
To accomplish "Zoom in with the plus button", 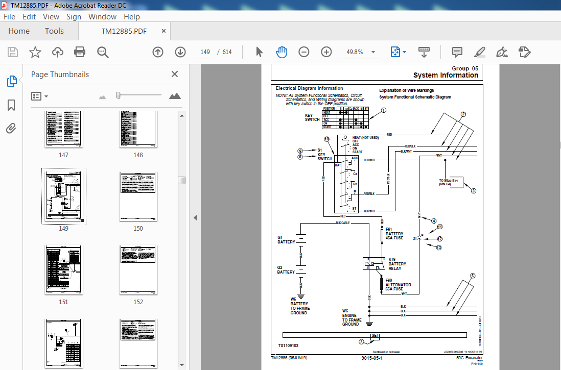I will pos(326,52).
